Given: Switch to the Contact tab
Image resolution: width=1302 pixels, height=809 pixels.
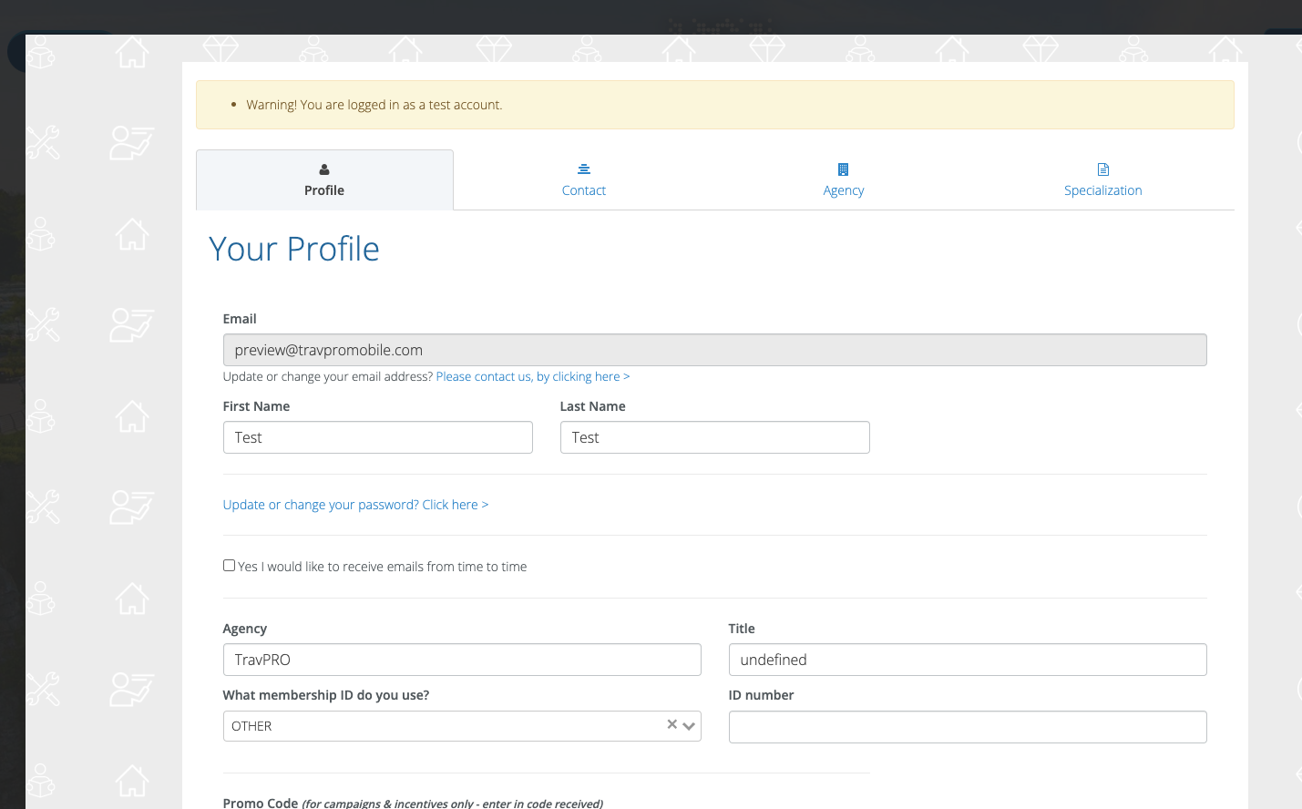Looking at the screenshot, I should (x=584, y=190).
